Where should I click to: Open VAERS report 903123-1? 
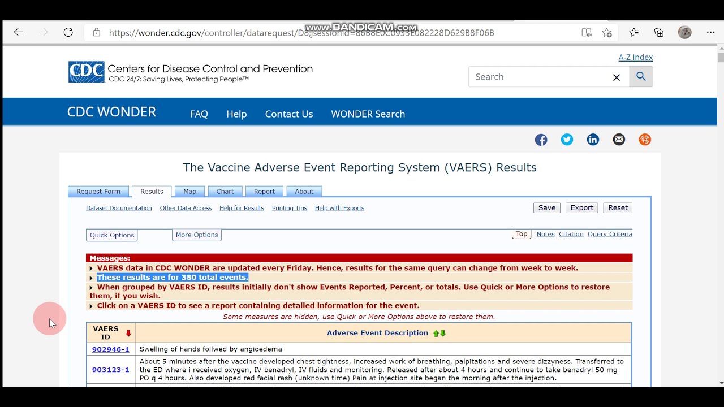click(x=110, y=370)
